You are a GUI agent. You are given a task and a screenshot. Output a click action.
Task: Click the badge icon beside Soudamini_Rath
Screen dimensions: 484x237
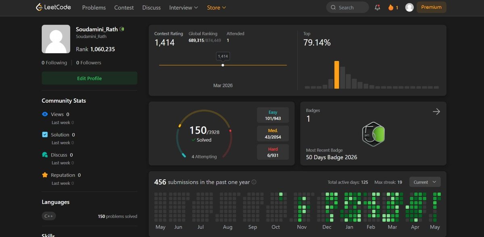[122, 29]
